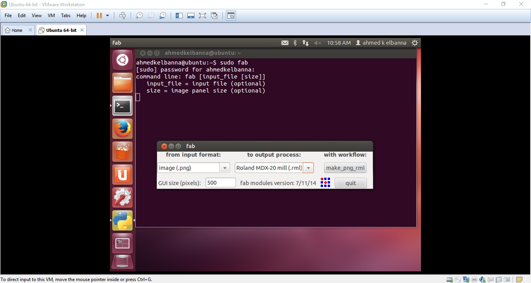
Task: Open the mail indicator in Ubuntu panel
Action: 285,43
